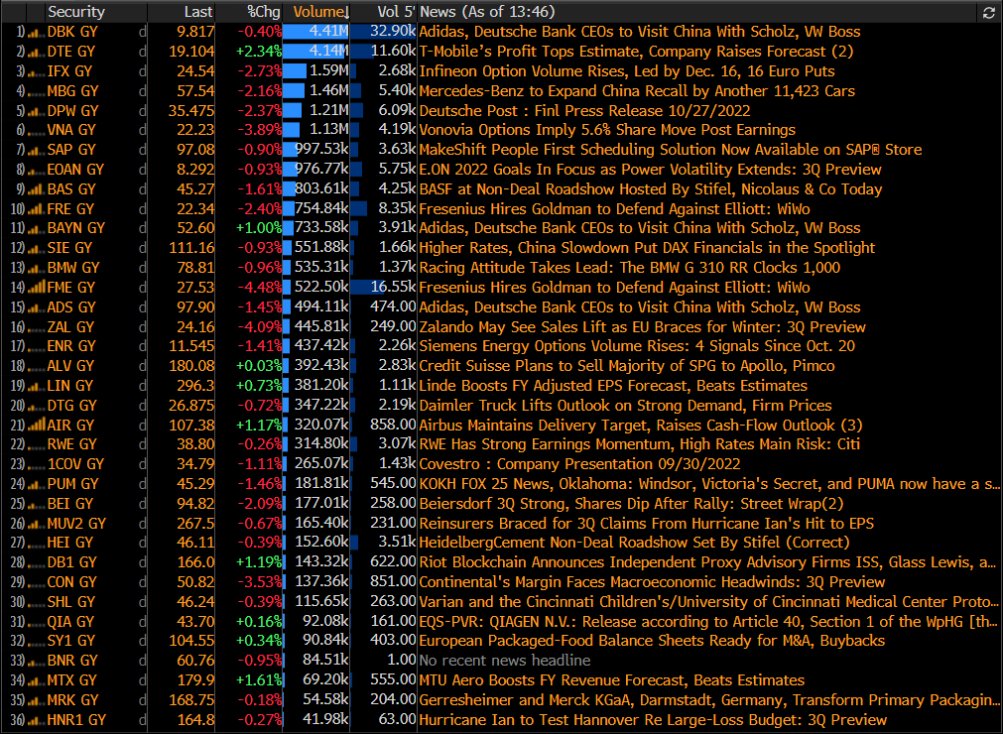
Task: Open the Vonovia Options Imply 5.6% headline
Action: click(607, 130)
